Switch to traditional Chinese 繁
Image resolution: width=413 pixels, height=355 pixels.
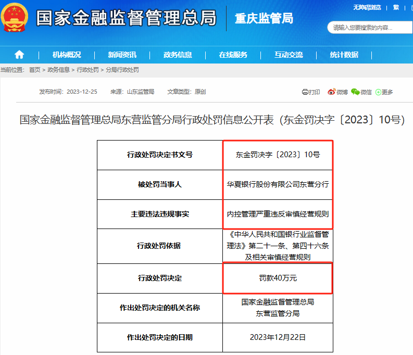pyautogui.click(x=396, y=7)
